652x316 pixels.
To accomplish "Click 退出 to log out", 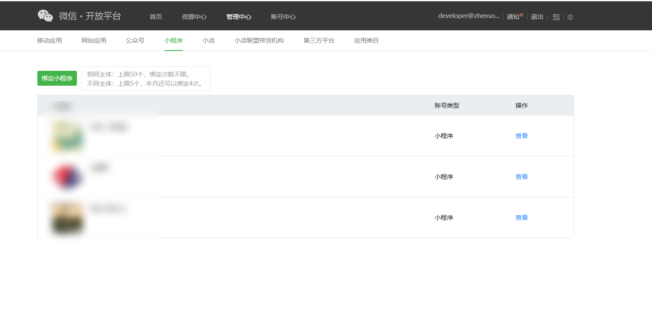I will click(x=537, y=17).
